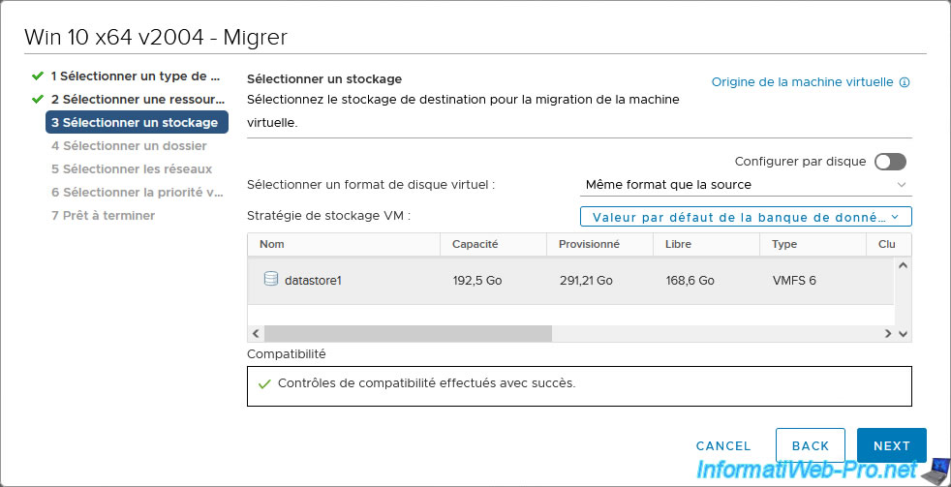Click the table's scroll left arrow
Screen dimensions: 951x487
coord(256,334)
